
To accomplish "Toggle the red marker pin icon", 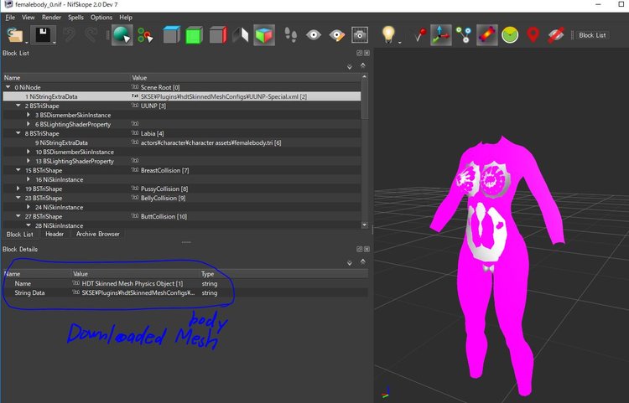I will tap(420, 35).
